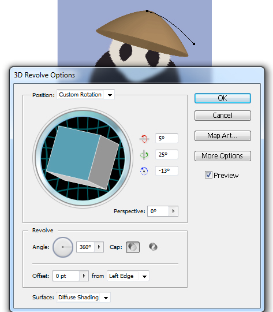The width and height of the screenshot is (273, 312).
Task: Click the 3D Revolve Options title bar
Action: (x=137, y=75)
